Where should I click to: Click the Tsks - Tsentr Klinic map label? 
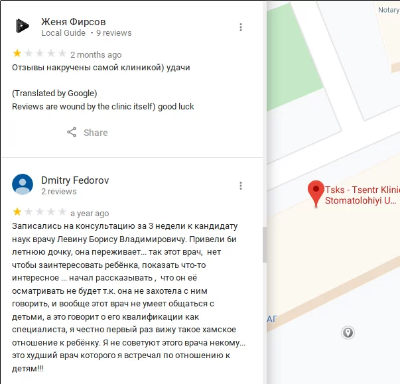(362, 195)
